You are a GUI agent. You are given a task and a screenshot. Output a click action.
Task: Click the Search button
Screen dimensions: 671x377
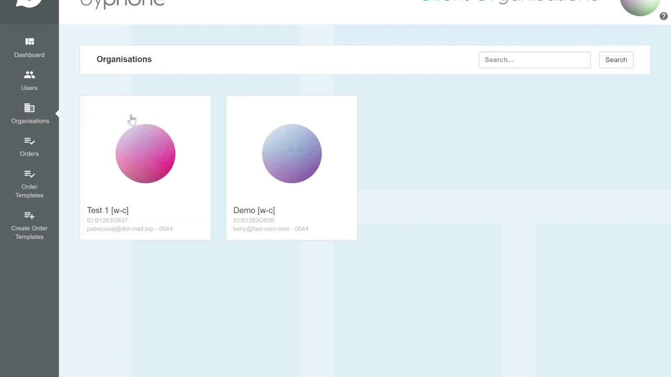(x=616, y=60)
